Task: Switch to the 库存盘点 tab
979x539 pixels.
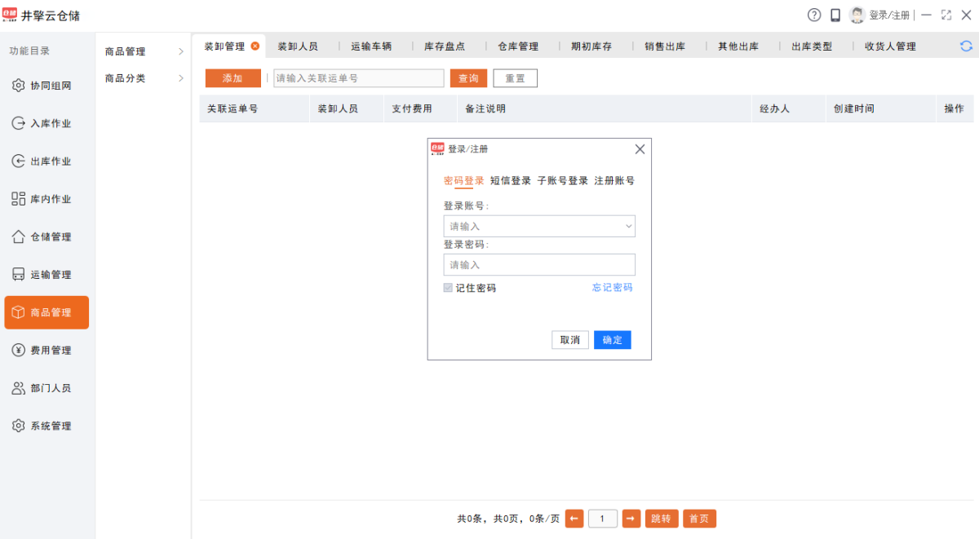Action: tap(445, 46)
